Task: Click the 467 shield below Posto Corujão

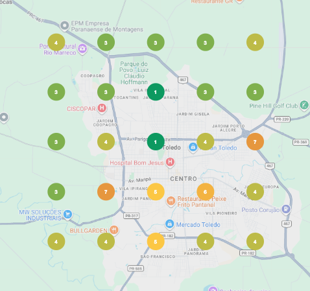Action: [x=287, y=224]
